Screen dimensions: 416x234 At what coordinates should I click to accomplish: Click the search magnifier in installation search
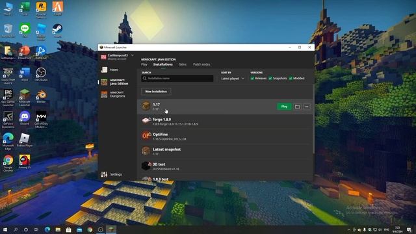pos(144,78)
